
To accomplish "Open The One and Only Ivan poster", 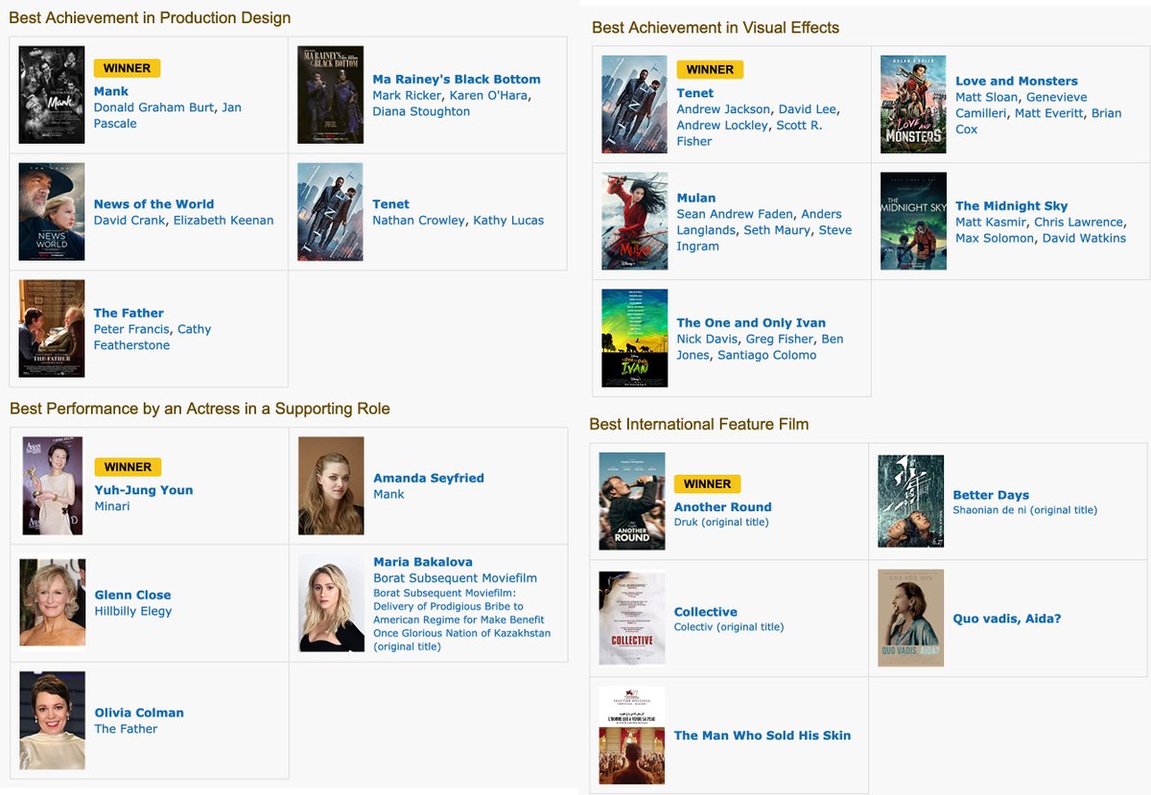I will [634, 339].
